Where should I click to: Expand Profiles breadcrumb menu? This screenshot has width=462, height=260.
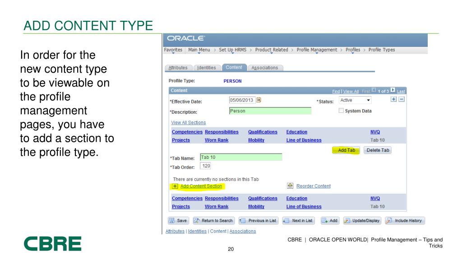pyautogui.click(x=353, y=50)
